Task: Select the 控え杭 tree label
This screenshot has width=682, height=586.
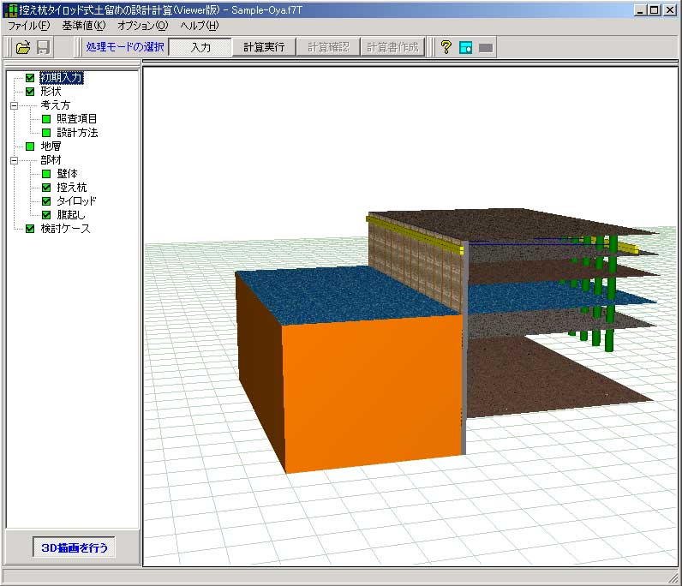Action: tap(72, 188)
